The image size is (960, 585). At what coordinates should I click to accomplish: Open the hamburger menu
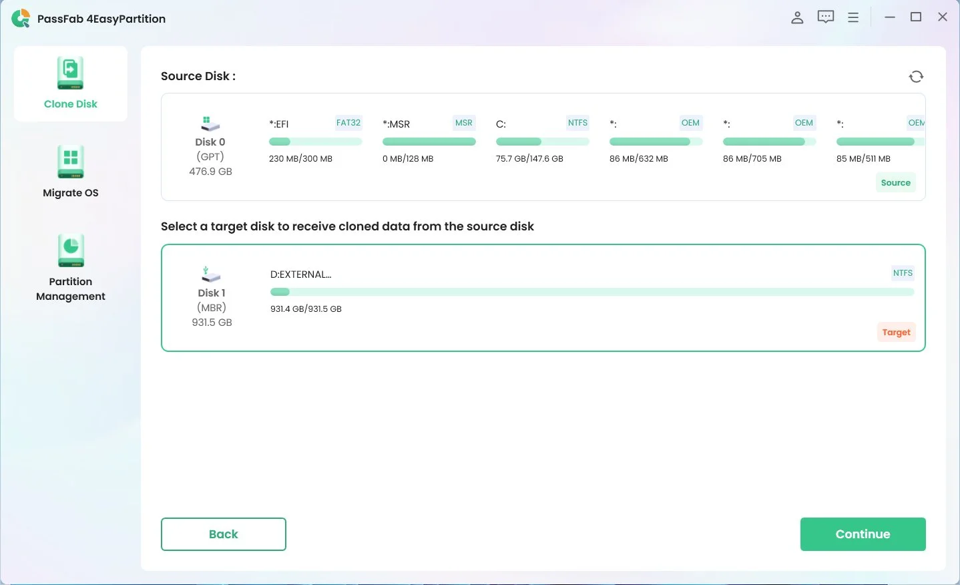point(853,17)
